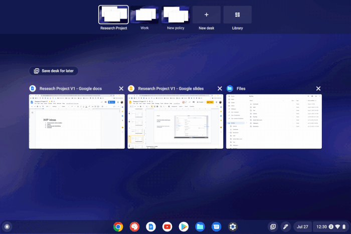The image size is (351, 234).
Task: Click Save desk for later button
Action: click(54, 71)
